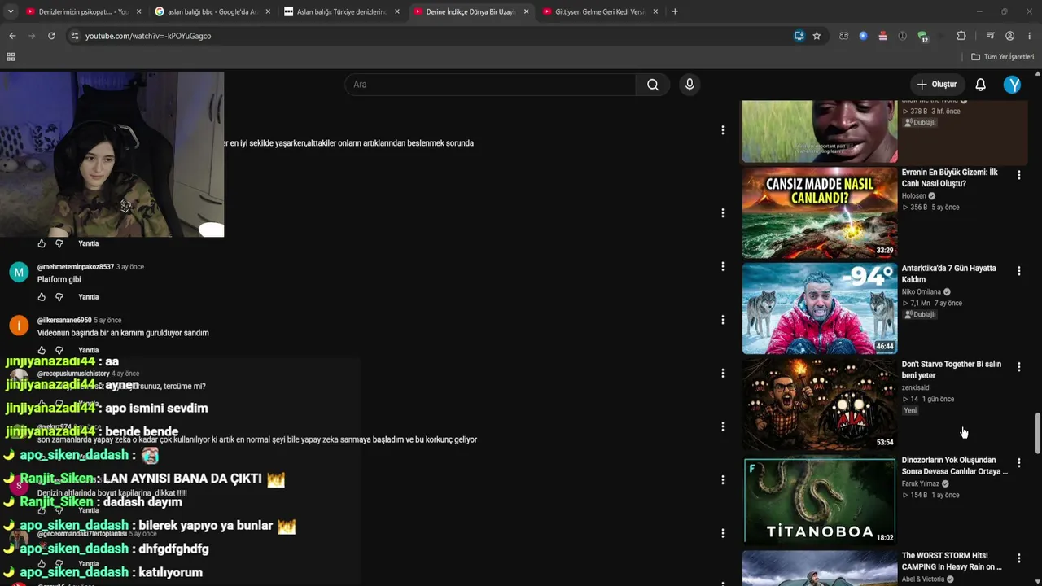Reply to the 'Platform gibi' comment
Viewport: 1042px width, 586px height.
pyautogui.click(x=88, y=297)
